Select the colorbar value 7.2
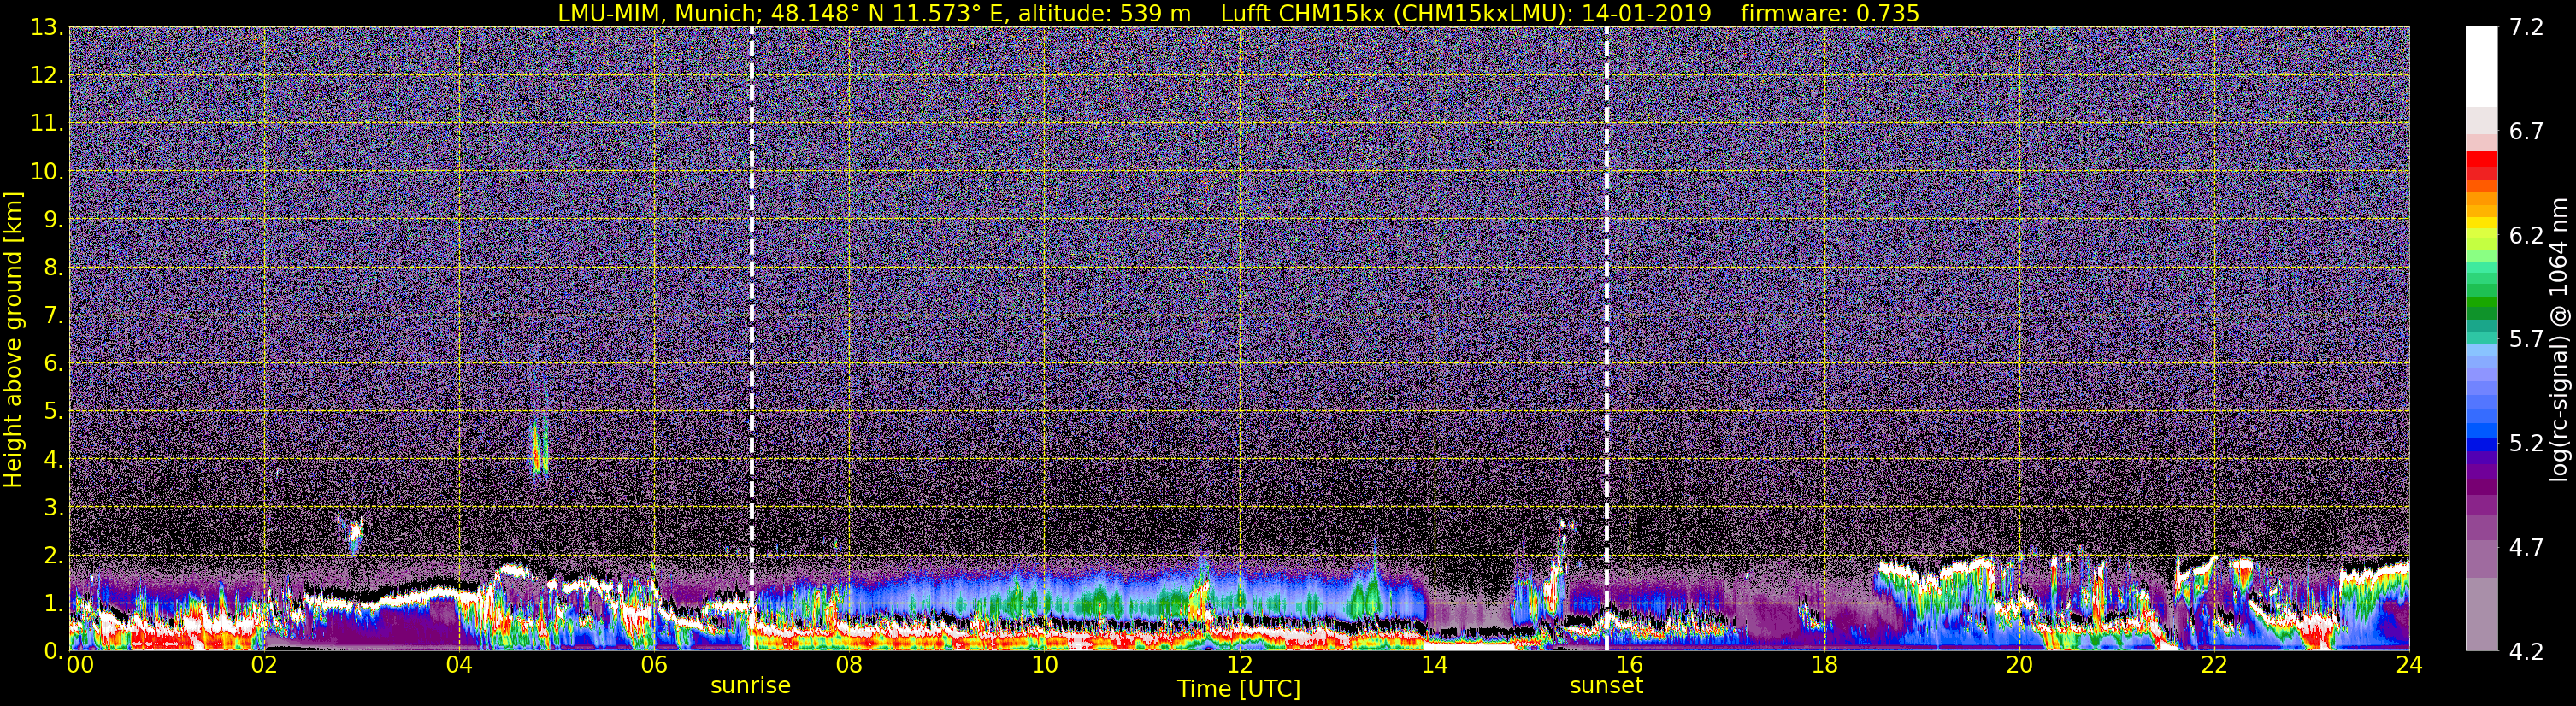2576x706 pixels. (x=2526, y=28)
